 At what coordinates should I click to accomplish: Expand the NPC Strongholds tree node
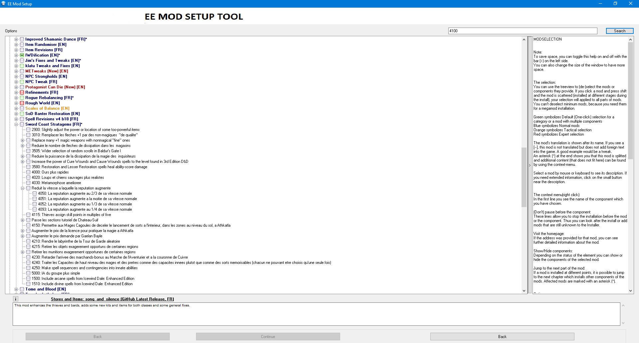[16, 76]
